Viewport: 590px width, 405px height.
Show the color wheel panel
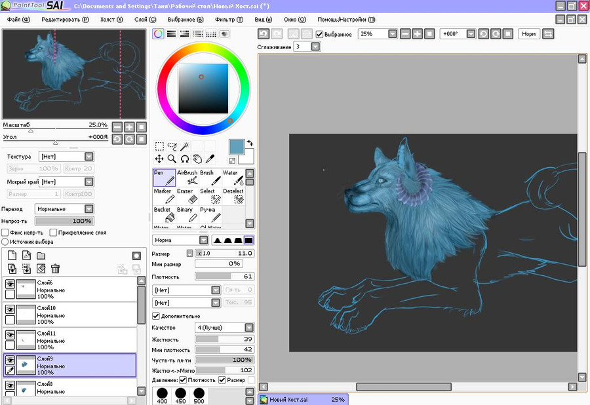pos(158,34)
